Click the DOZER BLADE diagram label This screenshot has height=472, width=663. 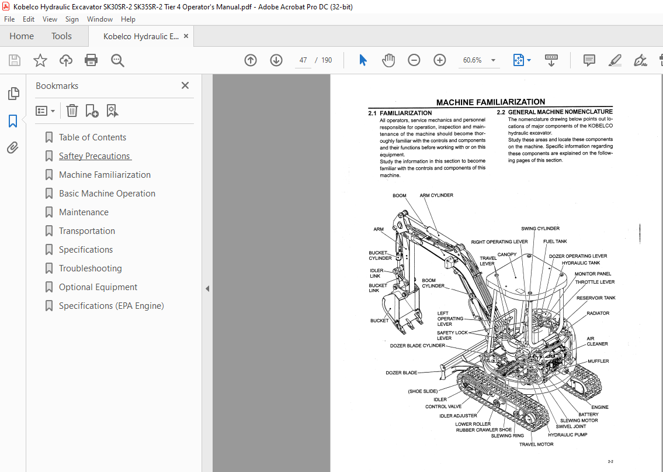(x=401, y=373)
